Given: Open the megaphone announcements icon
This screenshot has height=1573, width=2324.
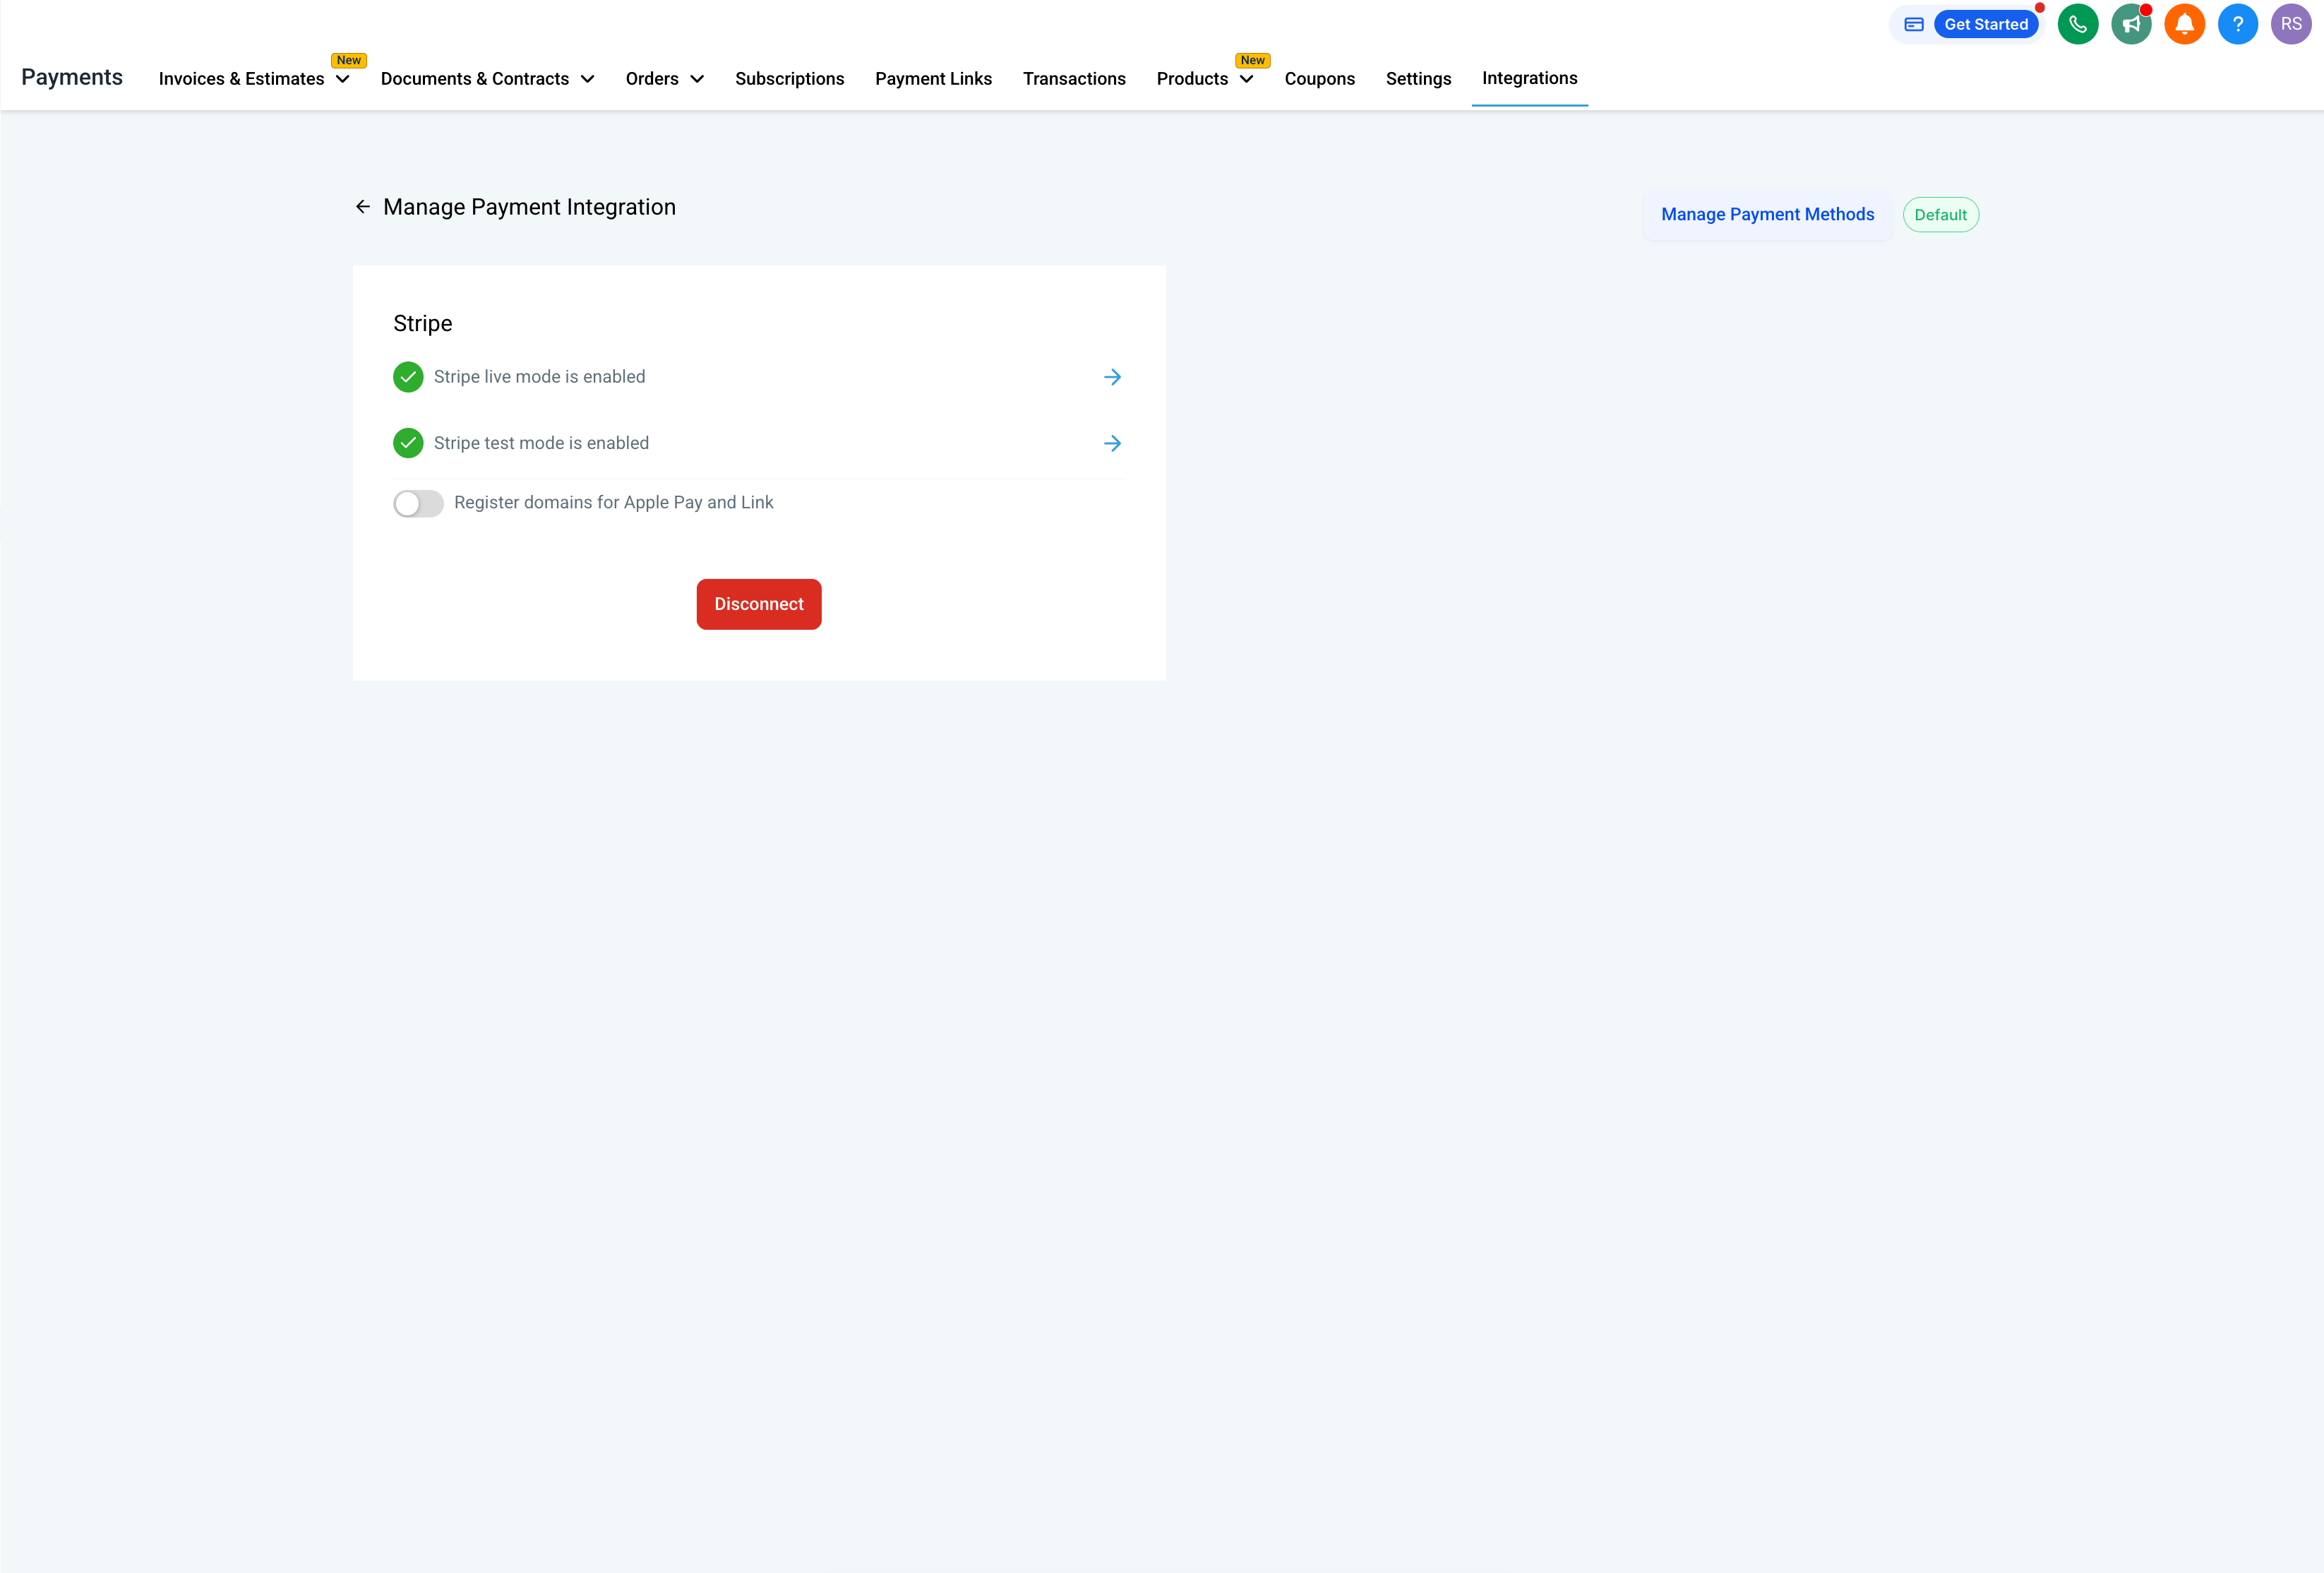Looking at the screenshot, I should click(x=2130, y=24).
